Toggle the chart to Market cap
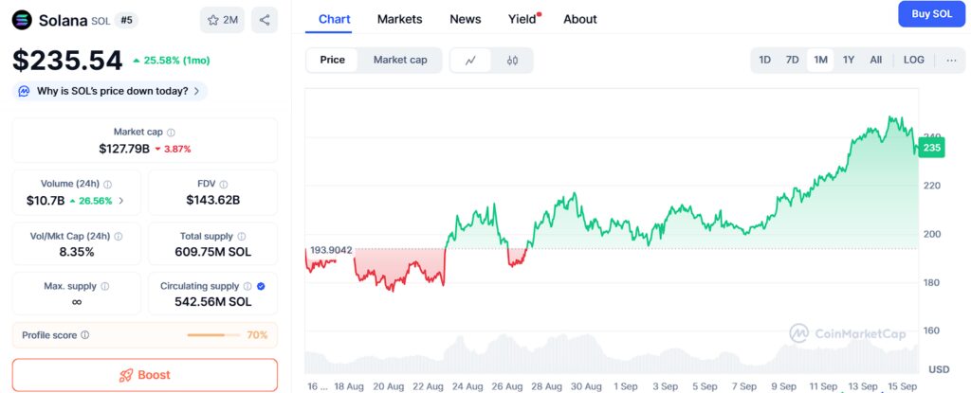 pyautogui.click(x=400, y=60)
